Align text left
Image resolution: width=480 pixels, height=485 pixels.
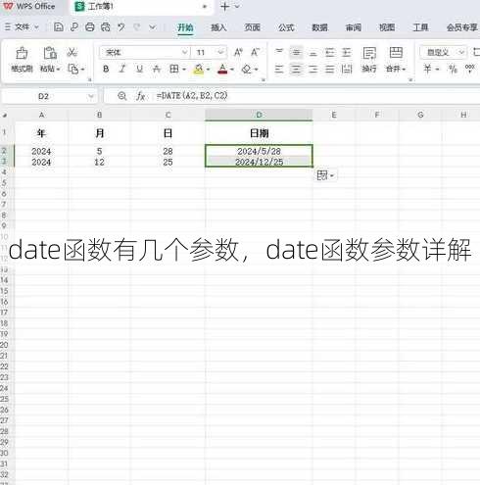point(279,69)
